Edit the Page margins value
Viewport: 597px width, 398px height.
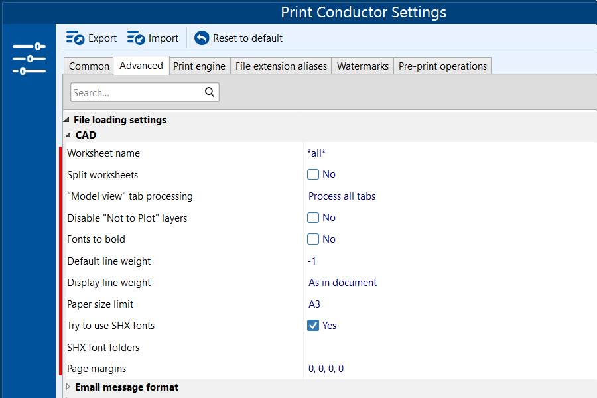324,368
